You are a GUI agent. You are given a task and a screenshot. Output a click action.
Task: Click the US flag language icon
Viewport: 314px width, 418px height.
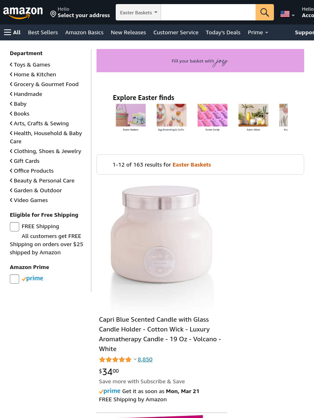[285, 14]
